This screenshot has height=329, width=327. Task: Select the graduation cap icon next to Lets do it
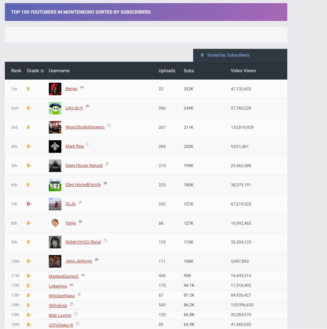click(x=87, y=107)
